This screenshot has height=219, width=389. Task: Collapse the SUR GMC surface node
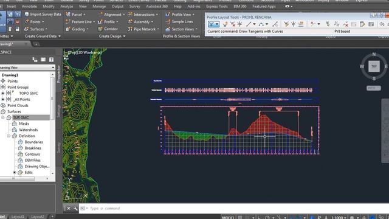coord(2,117)
